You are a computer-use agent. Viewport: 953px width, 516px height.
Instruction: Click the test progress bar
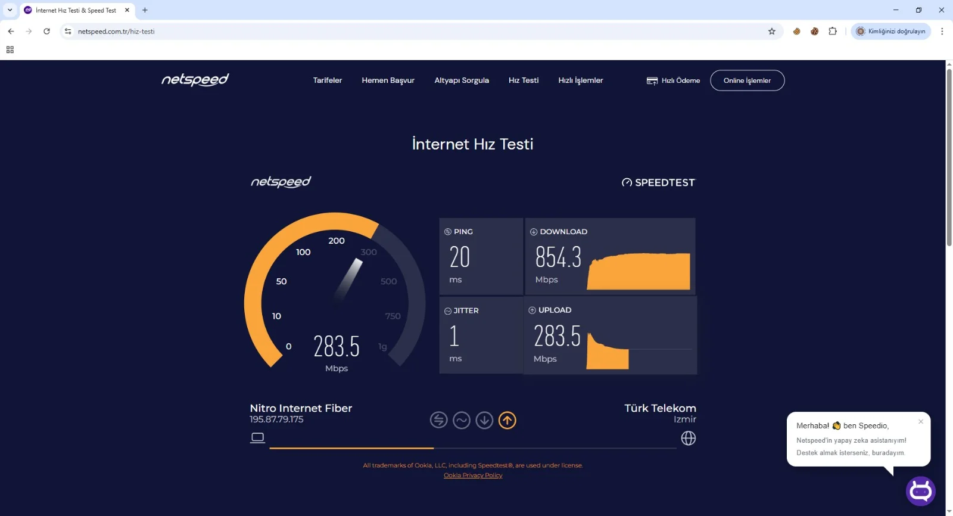point(473,448)
